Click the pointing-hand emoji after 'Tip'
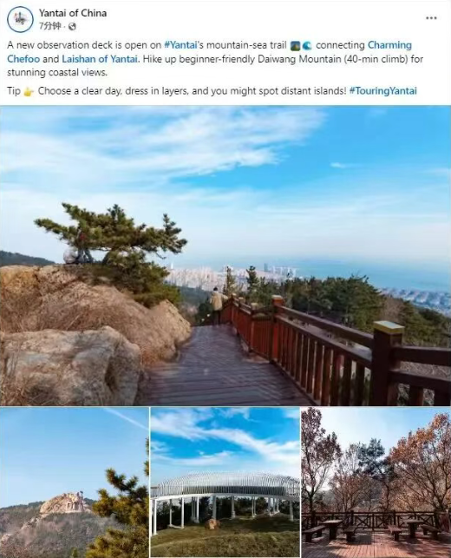This screenshot has height=558, width=451. click(x=29, y=91)
